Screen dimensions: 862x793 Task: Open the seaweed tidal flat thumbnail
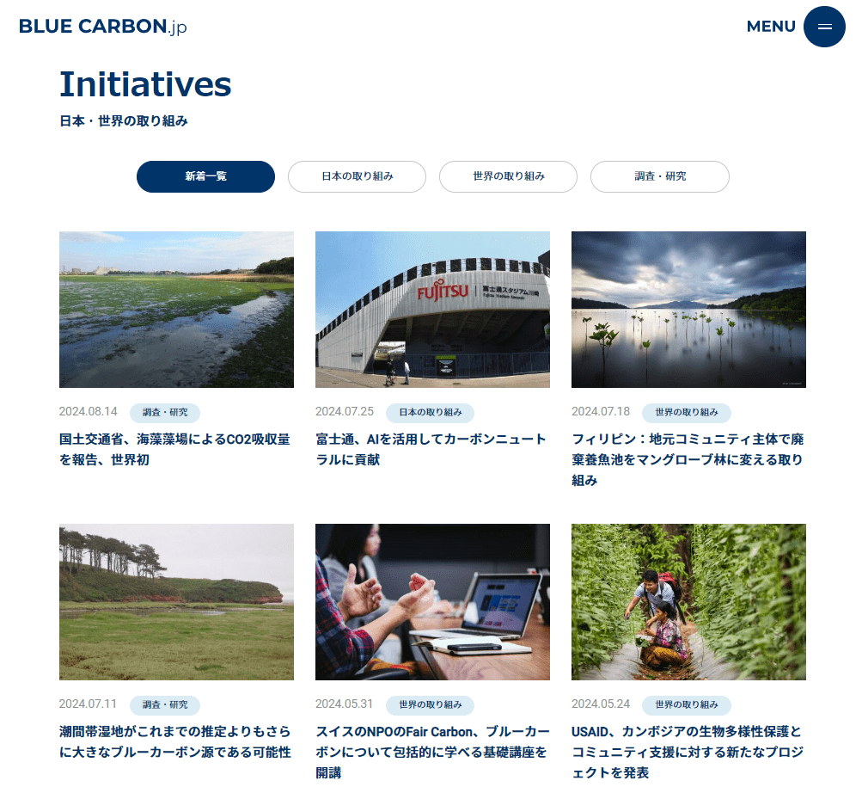176,310
